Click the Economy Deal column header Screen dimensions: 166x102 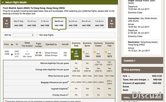click(76, 45)
